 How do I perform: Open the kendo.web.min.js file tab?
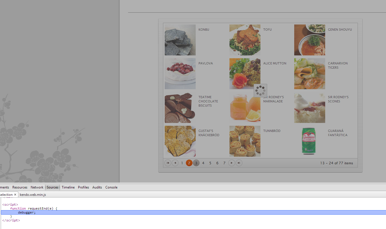(x=33, y=195)
